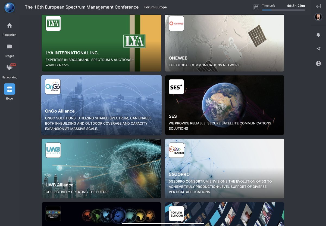Click the large LYA logo banner image
326x226 pixels.
coord(134,41)
